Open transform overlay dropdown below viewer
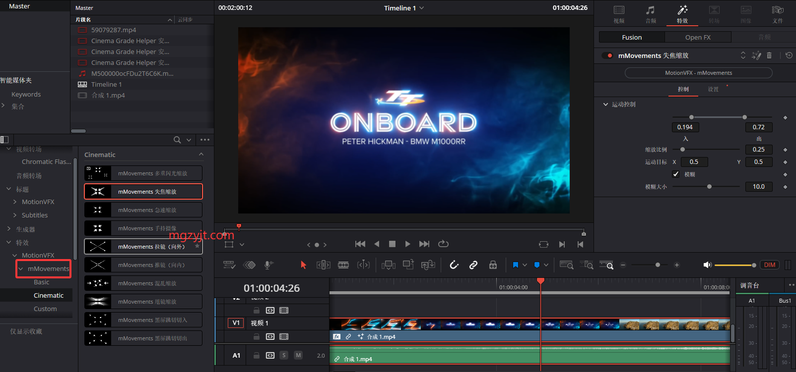 [242, 245]
